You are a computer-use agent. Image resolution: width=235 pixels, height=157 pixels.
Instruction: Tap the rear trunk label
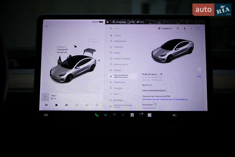point(94,41)
